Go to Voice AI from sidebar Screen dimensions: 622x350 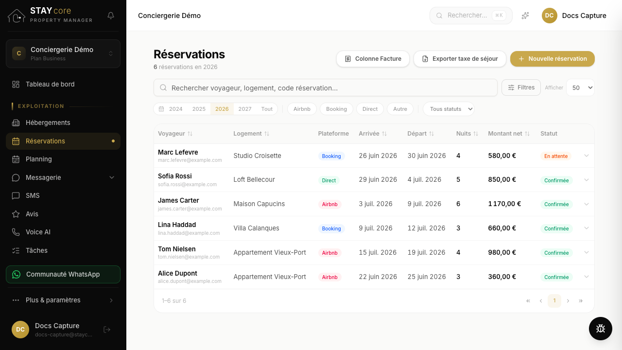tap(63, 232)
